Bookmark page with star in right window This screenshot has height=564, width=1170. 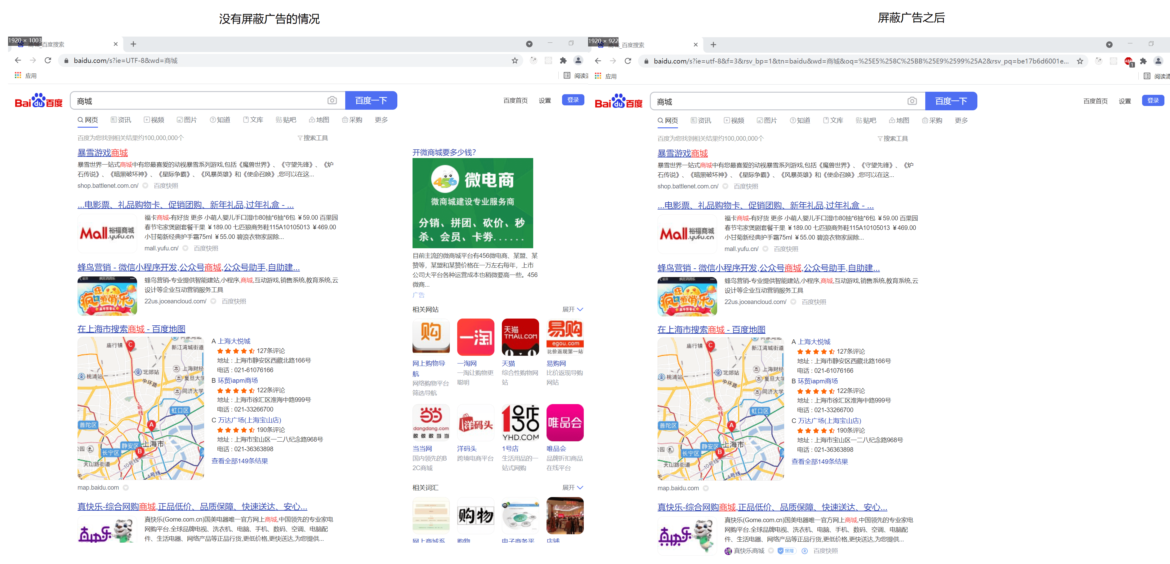click(x=1080, y=61)
